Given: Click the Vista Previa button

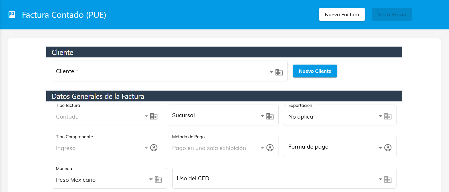Looking at the screenshot, I should click(392, 14).
